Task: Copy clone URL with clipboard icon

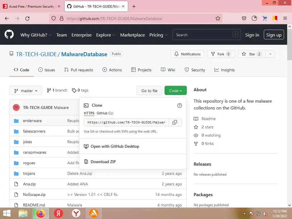Action: click(x=175, y=122)
